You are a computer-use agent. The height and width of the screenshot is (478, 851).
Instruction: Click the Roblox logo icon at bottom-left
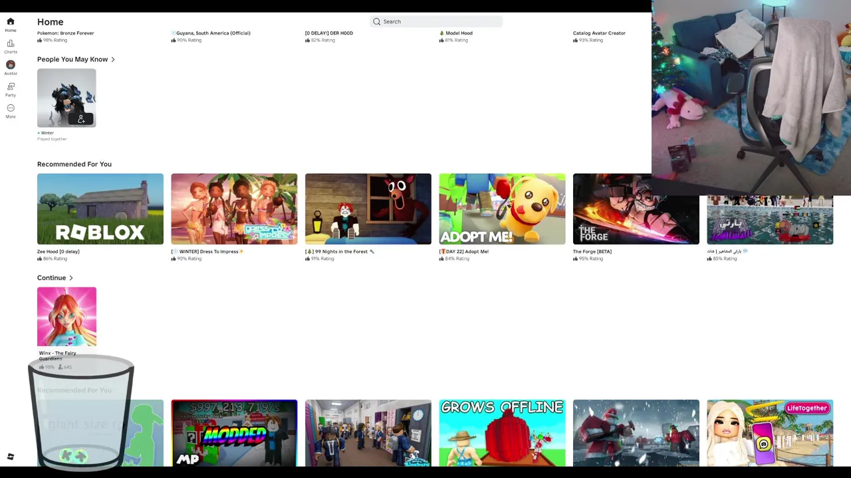tap(11, 457)
